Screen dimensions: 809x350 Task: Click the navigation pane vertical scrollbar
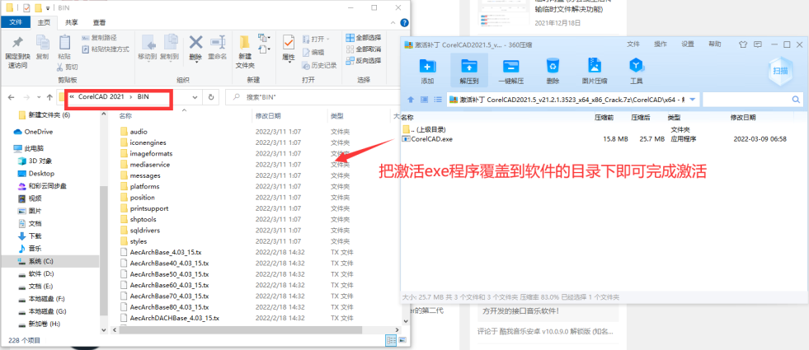(x=103, y=249)
